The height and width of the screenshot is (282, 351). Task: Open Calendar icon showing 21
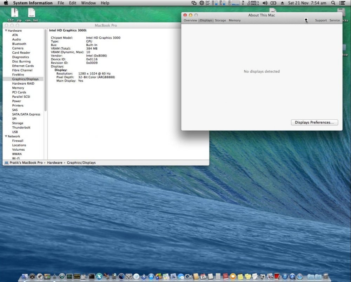tap(203, 276)
